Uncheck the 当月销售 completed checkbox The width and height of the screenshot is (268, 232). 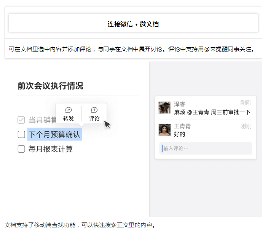tap(21, 120)
